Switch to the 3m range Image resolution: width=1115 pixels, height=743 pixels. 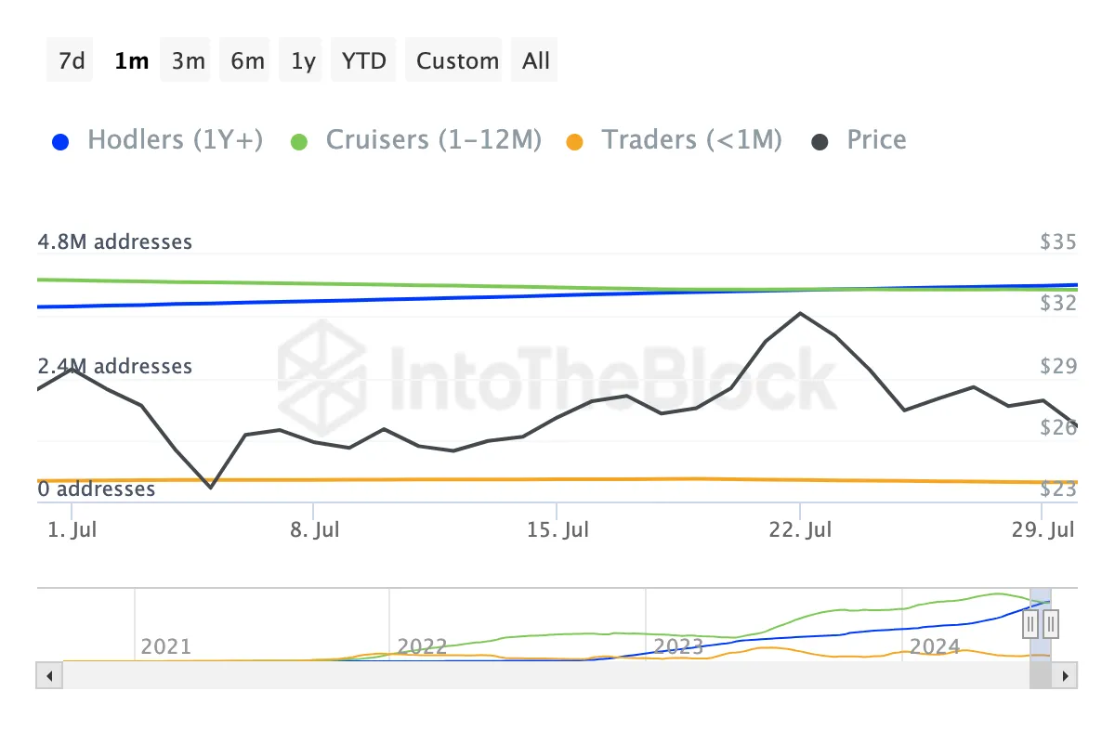pyautogui.click(x=188, y=61)
